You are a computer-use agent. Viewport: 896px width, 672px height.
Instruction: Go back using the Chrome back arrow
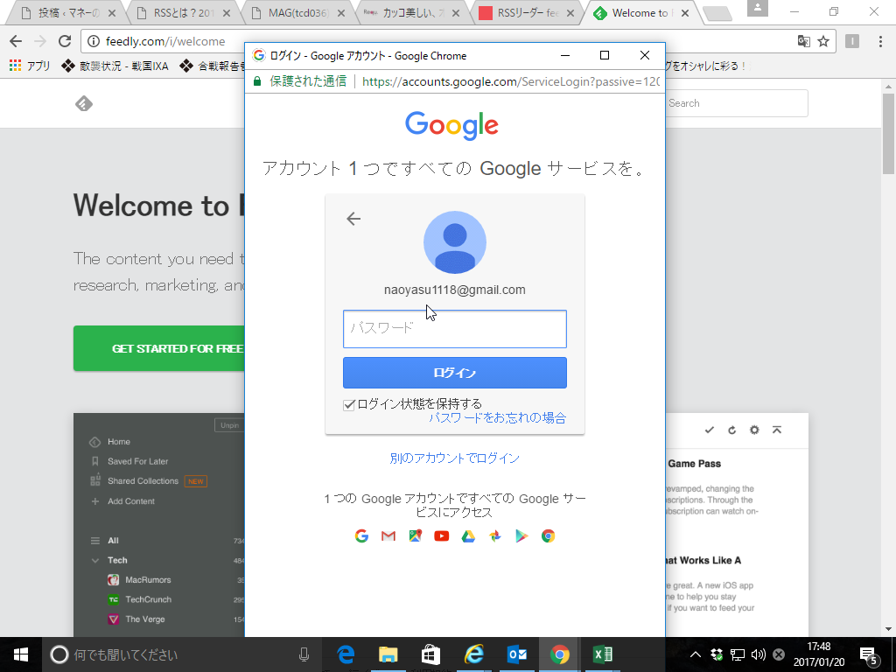[16, 41]
